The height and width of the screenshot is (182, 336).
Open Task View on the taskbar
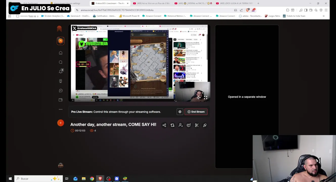[67, 179]
